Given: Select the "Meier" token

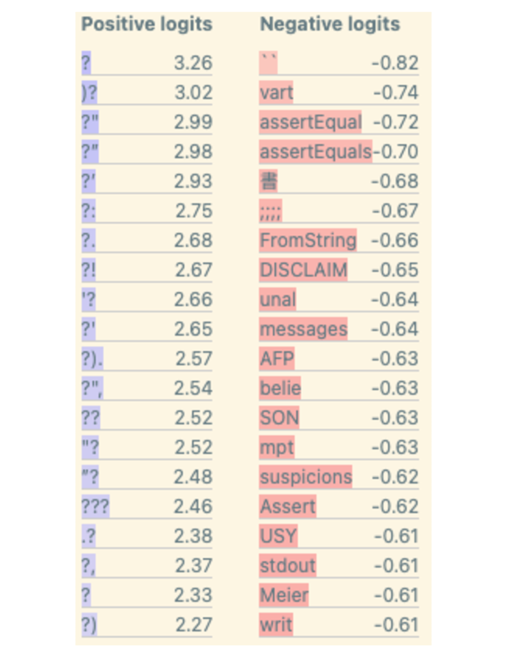Looking at the screenshot, I should tap(284, 595).
